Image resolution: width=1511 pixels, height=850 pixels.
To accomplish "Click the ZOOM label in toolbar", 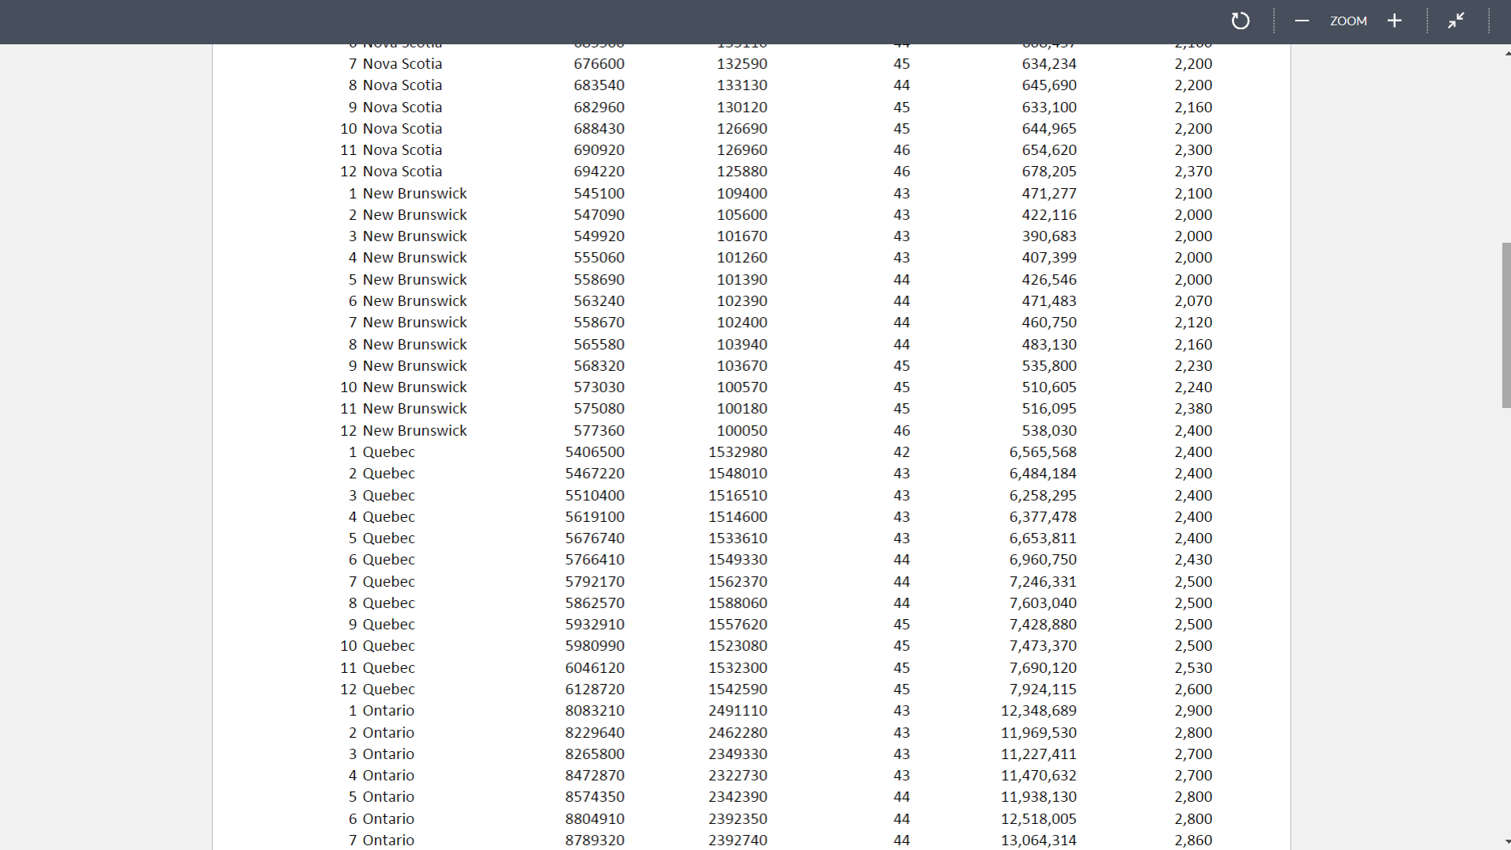I will pos(1348,21).
